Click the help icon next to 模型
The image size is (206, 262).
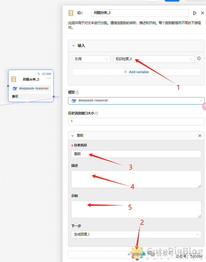pyautogui.click(x=77, y=92)
